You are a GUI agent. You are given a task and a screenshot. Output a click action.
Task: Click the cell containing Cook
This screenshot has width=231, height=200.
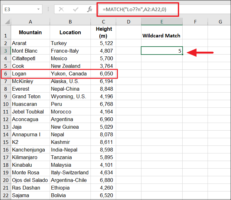(30, 66)
